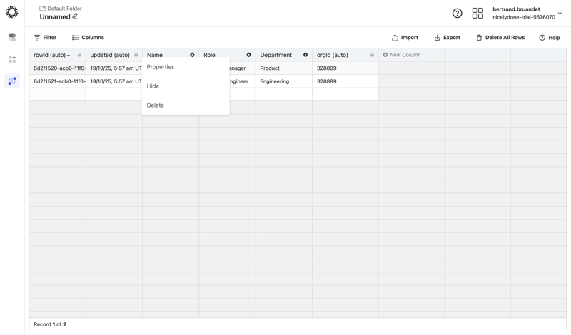Click the pencil icon beside Unnamed
This screenshot has height=335, width=571.
pos(75,16)
